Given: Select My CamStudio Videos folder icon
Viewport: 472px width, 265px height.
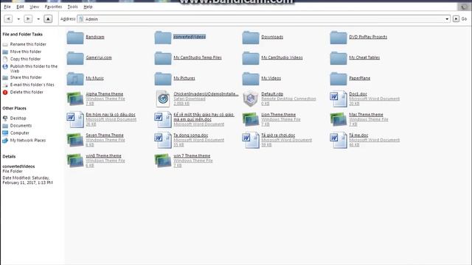Looking at the screenshot, I should (251, 58).
